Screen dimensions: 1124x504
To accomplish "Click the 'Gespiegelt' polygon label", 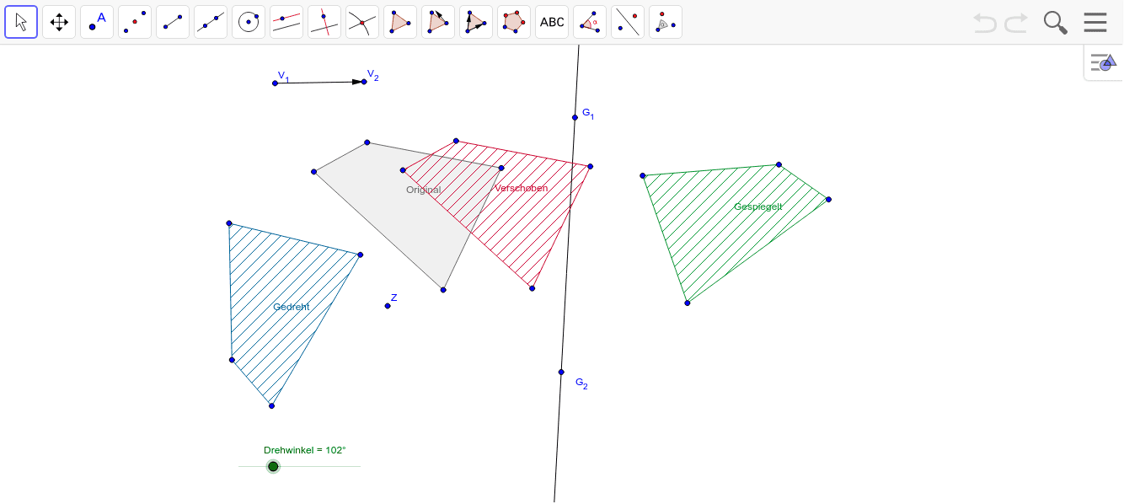I will 758,206.
